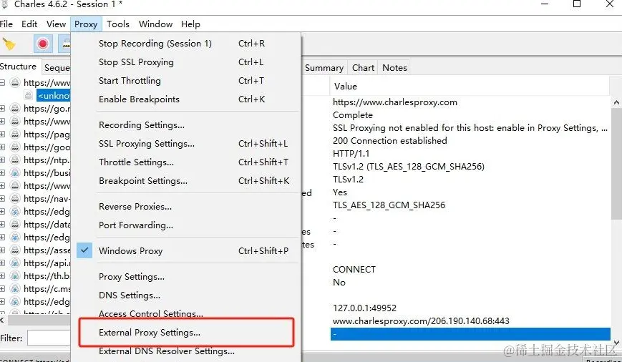Open Access Control Settings...
The image size is (622, 362).
(187, 313)
